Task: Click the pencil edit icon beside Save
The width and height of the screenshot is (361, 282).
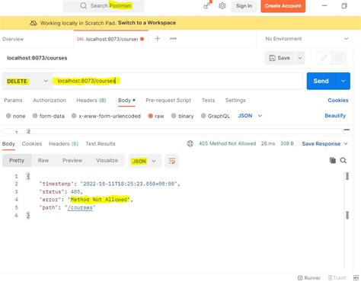Action: (324, 58)
